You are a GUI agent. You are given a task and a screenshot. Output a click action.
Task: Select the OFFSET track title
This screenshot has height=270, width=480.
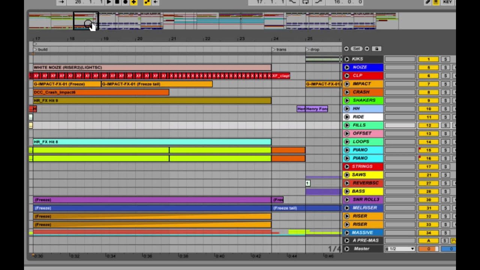tap(363, 133)
